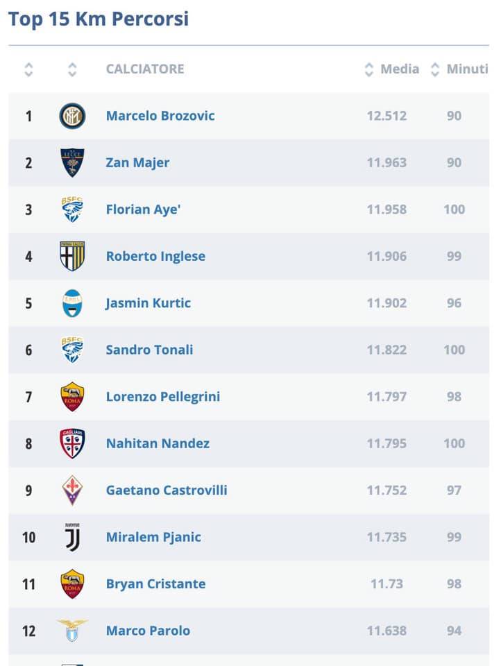The width and height of the screenshot is (501, 666).
Task: Sort by the Minuti column arrows
Action: click(434, 69)
